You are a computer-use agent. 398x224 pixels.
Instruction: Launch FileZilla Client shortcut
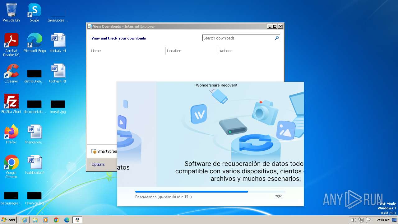pyautogui.click(x=11, y=104)
